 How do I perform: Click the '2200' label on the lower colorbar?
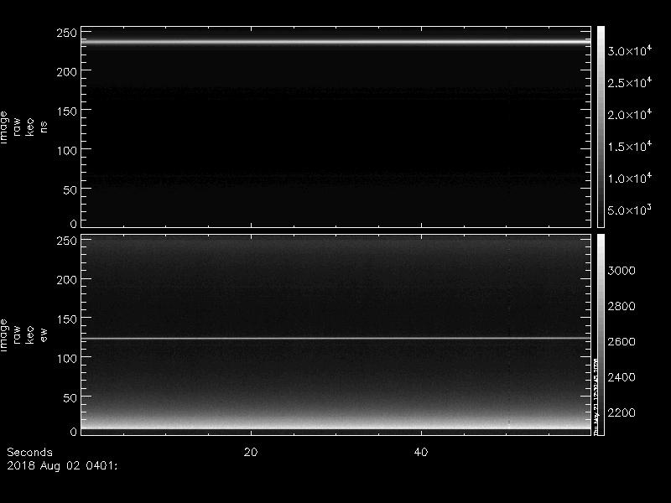[622, 412]
